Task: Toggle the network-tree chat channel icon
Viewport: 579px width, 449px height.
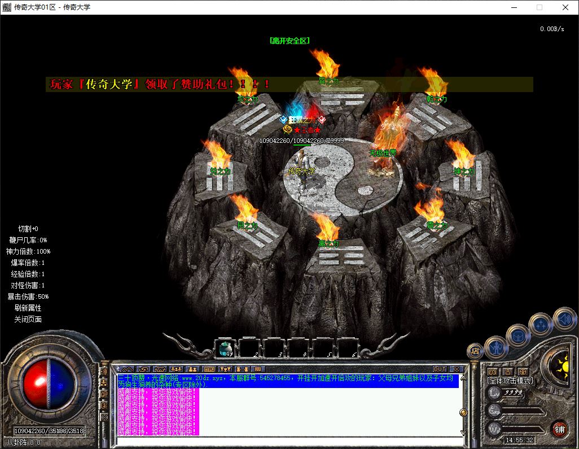Action: tap(104, 383)
